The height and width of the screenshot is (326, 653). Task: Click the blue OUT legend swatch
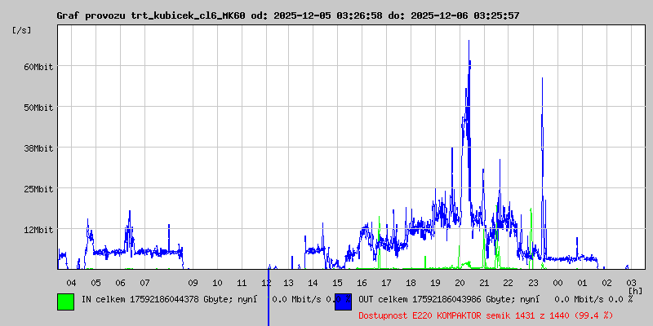343,301
